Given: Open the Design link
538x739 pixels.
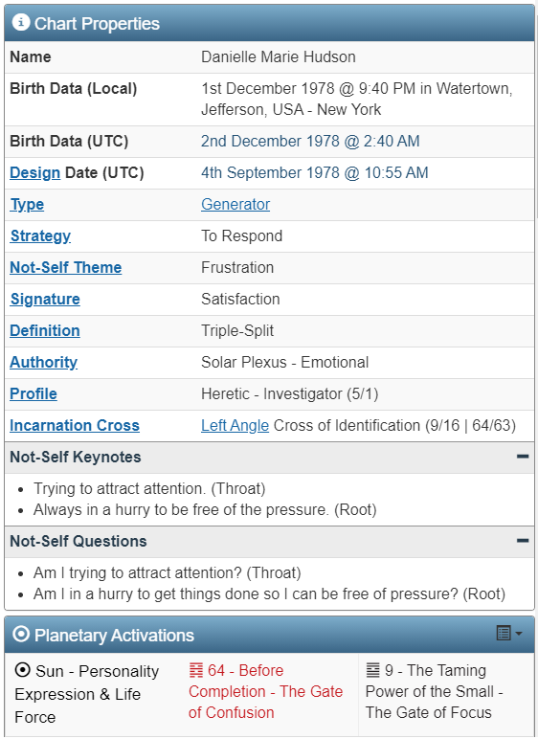Looking at the screenshot, I should pos(34,173).
